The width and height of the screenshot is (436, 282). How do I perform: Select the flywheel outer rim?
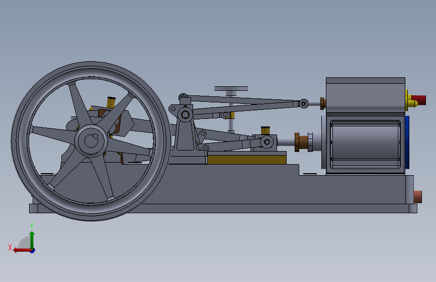[x=91, y=141]
